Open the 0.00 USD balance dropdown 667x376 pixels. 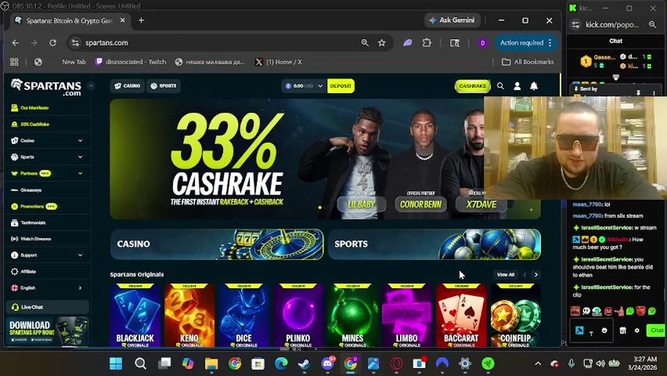click(304, 86)
